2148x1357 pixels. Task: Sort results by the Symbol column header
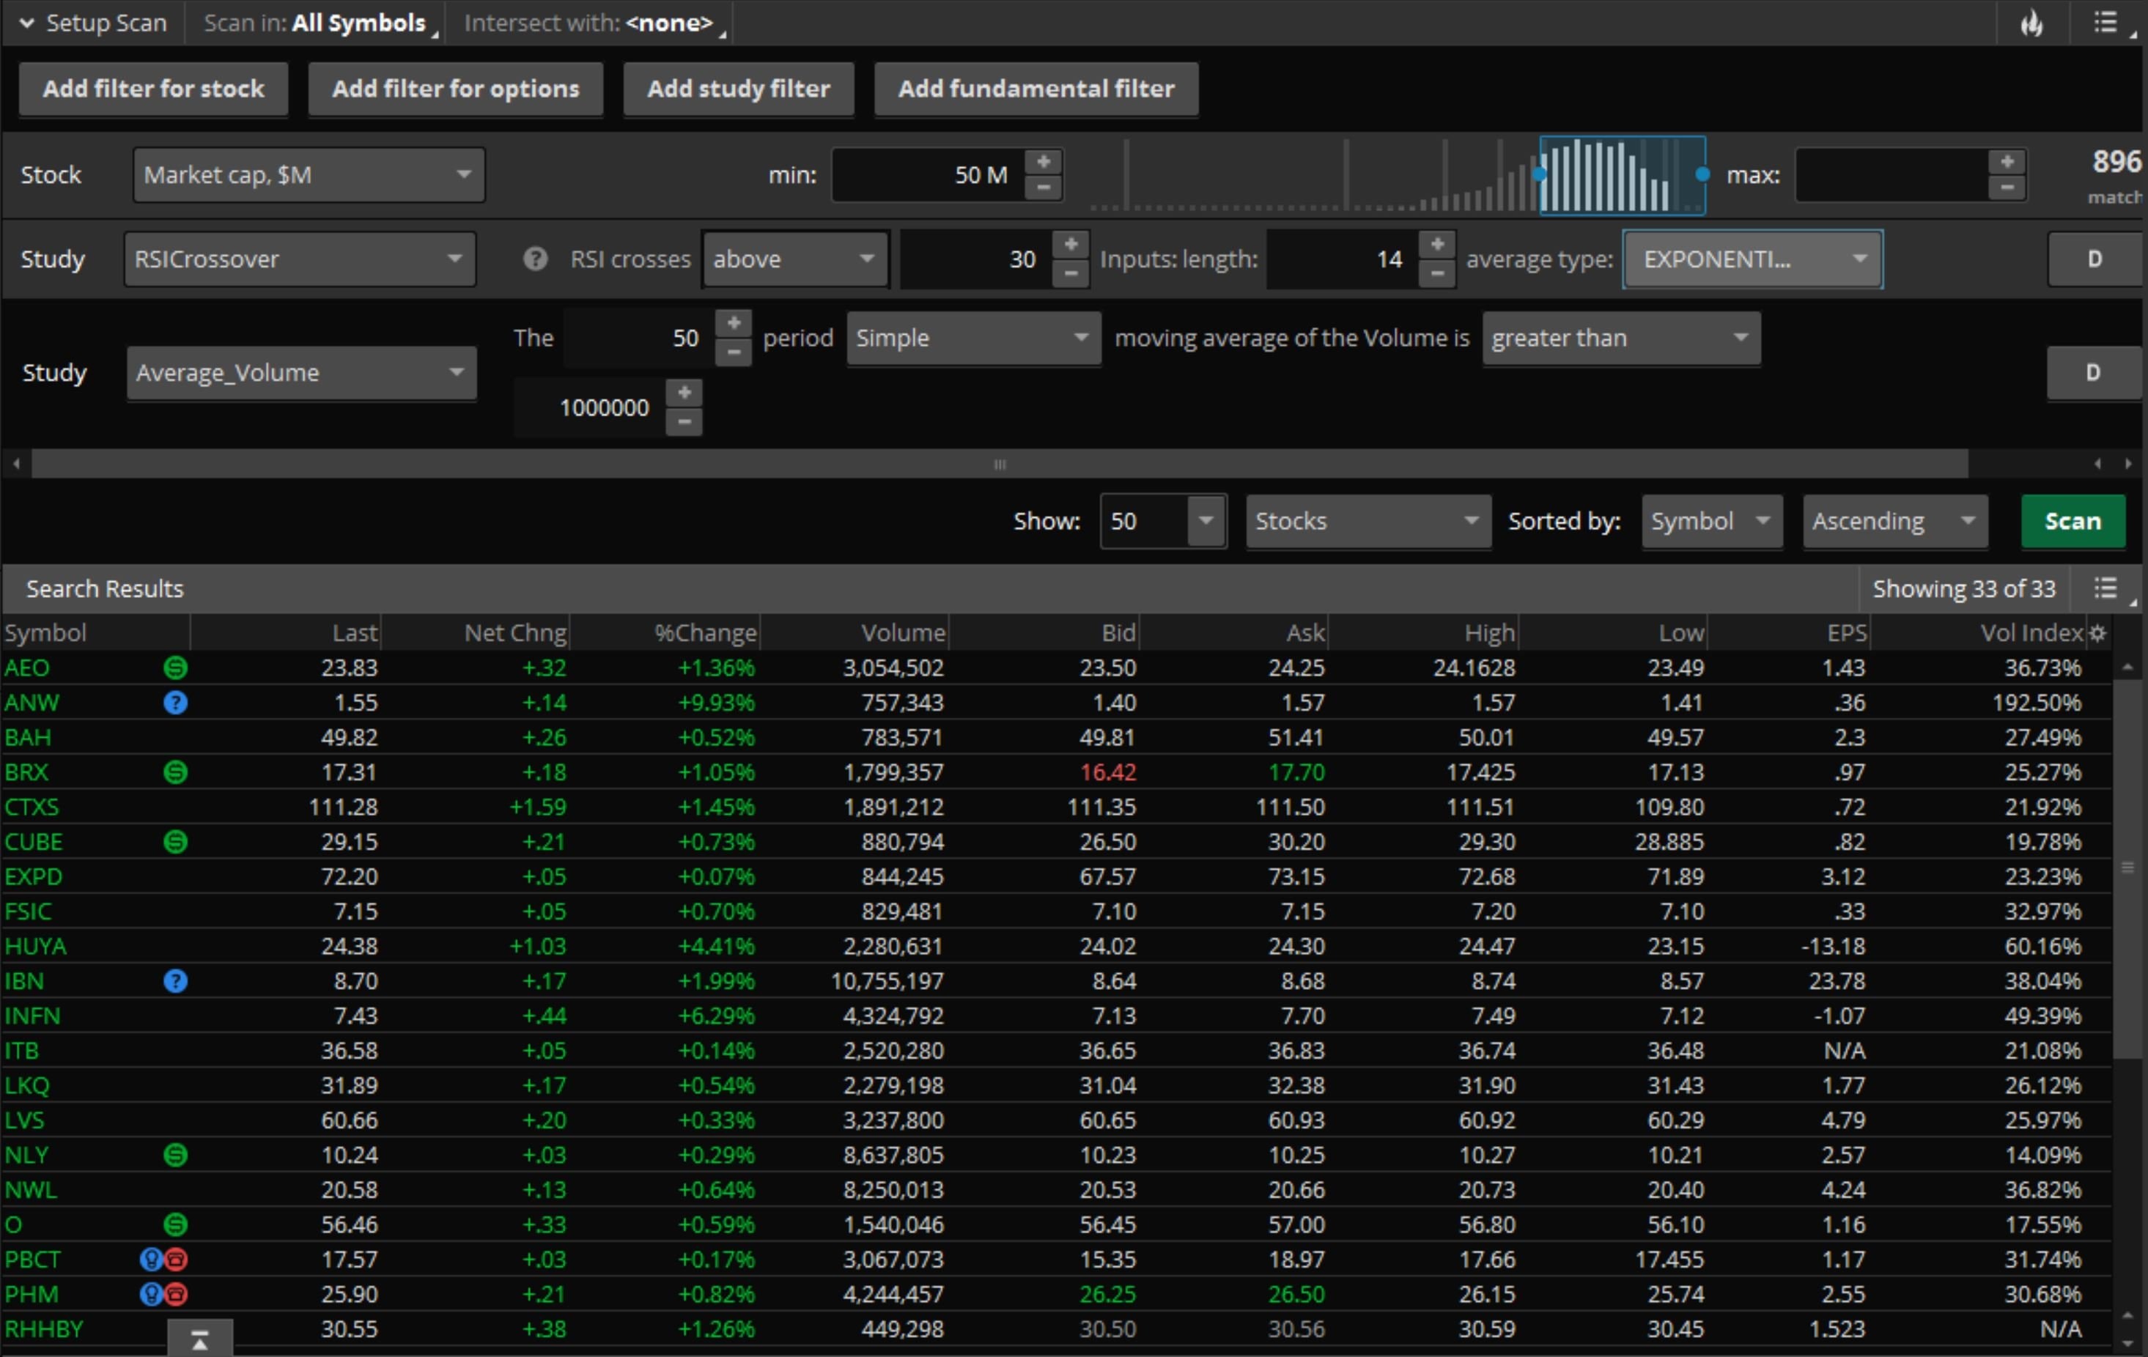pyautogui.click(x=95, y=633)
